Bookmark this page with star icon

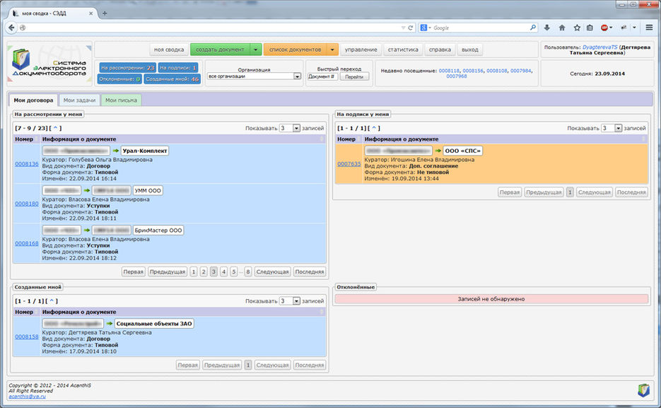(577, 28)
